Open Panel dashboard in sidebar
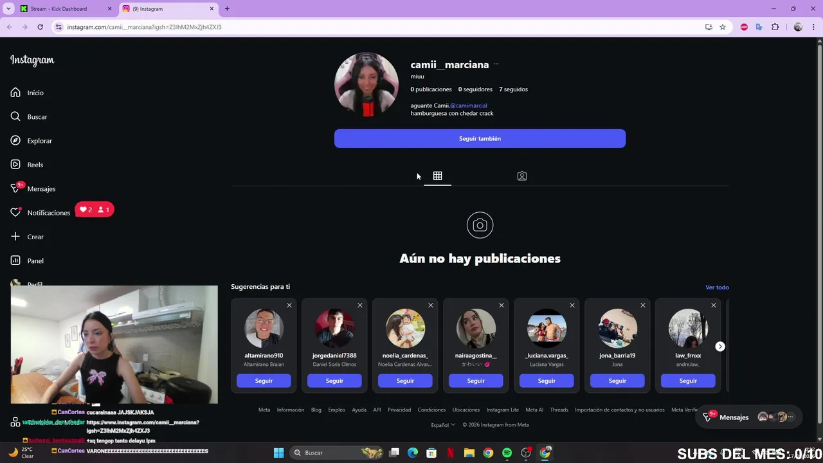This screenshot has width=823, height=463. tap(27, 260)
